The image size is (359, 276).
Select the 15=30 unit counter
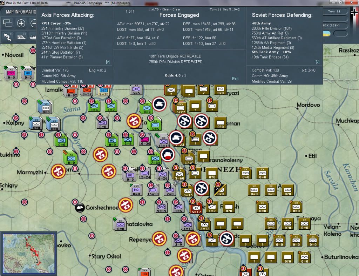(x=153, y=190)
